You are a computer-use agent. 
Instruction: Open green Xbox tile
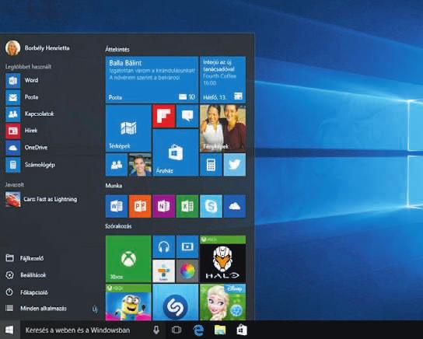[128, 259]
